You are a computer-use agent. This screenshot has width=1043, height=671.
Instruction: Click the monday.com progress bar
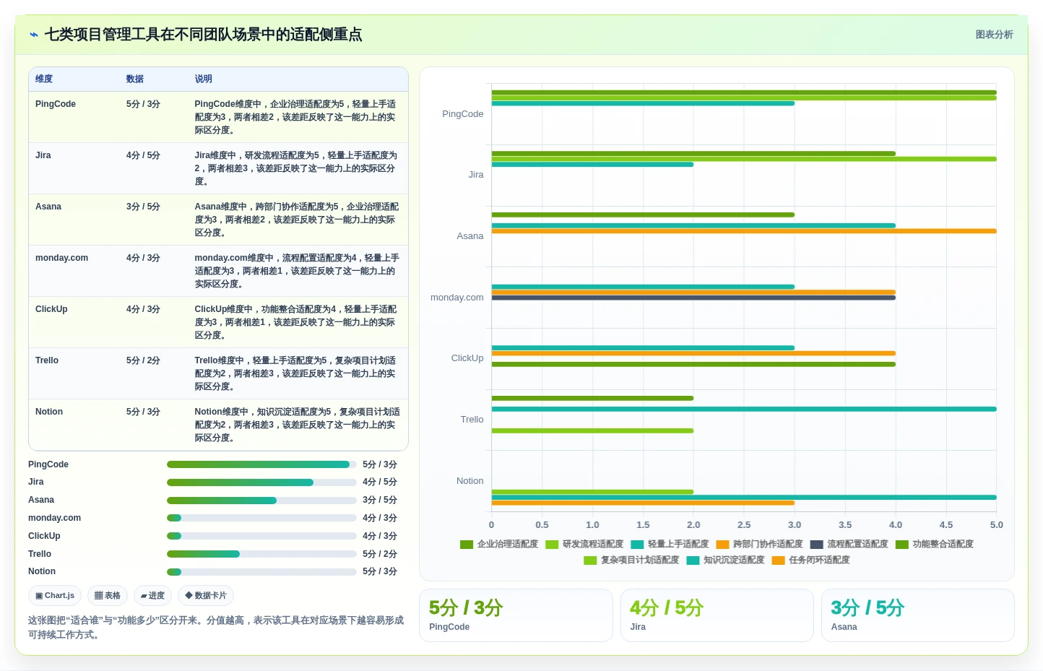tap(261, 518)
